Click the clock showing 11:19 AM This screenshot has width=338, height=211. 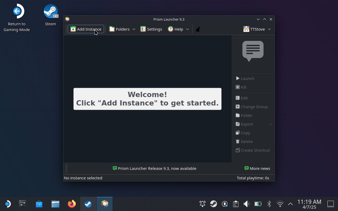click(x=309, y=202)
